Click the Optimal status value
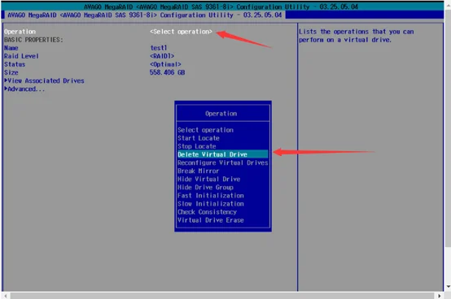This screenshot has width=451, height=299. pyautogui.click(x=165, y=64)
